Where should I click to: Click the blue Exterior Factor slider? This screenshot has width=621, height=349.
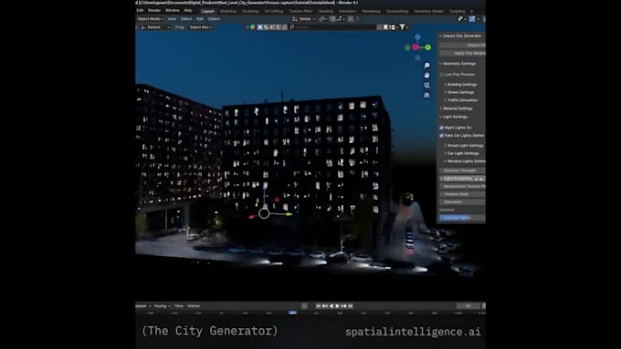pos(462,218)
